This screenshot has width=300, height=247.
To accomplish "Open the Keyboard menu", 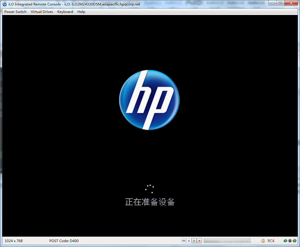I will pos(65,12).
